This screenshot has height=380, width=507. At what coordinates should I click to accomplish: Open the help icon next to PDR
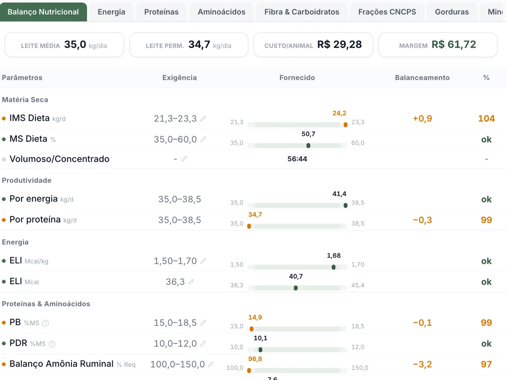52,344
